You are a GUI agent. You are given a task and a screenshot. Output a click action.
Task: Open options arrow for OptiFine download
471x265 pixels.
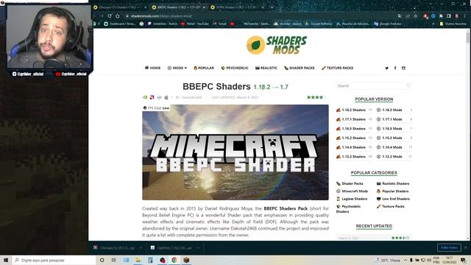click(198, 248)
